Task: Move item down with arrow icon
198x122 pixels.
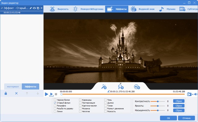Action: pyautogui.click(x=38, y=93)
